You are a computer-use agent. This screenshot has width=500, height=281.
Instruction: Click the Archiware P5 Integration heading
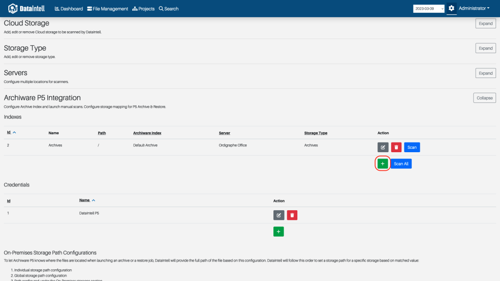coord(42,98)
